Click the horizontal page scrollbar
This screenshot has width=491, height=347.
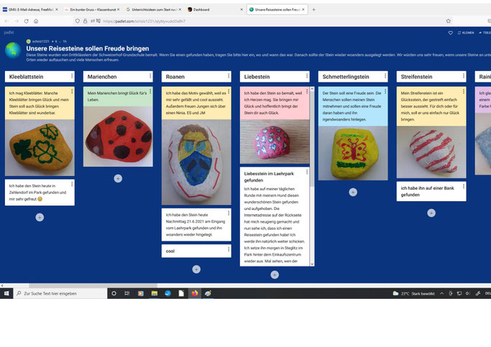click(93, 285)
